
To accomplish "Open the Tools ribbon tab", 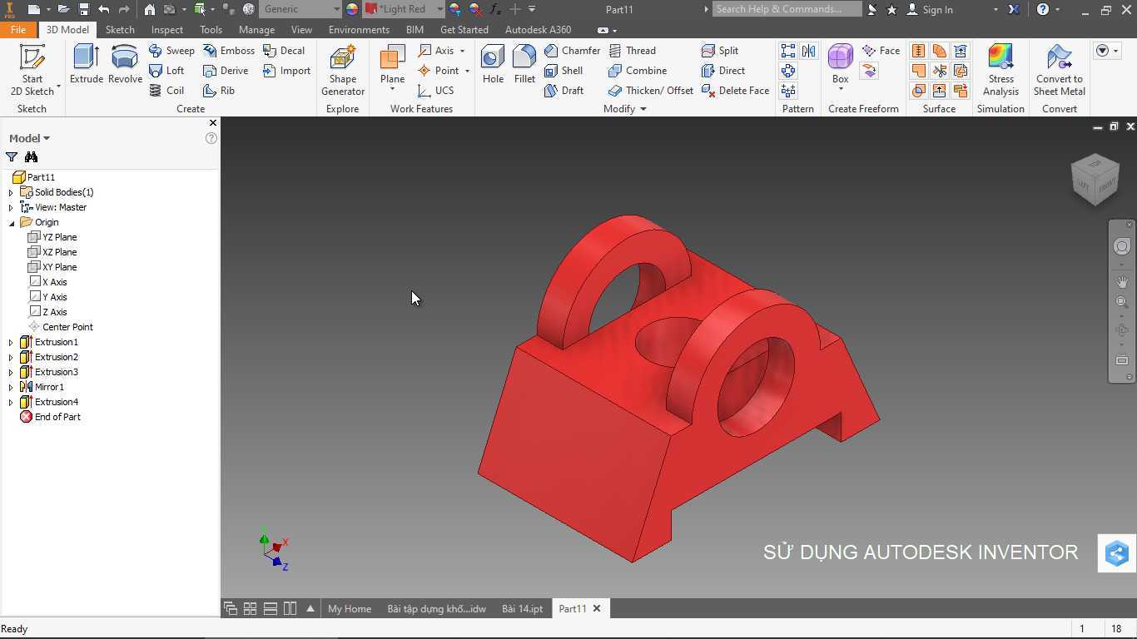I will tap(211, 29).
